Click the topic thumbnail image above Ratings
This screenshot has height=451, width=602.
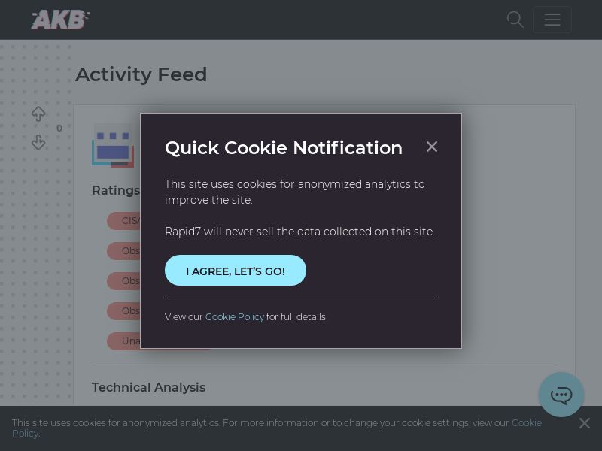click(x=113, y=145)
